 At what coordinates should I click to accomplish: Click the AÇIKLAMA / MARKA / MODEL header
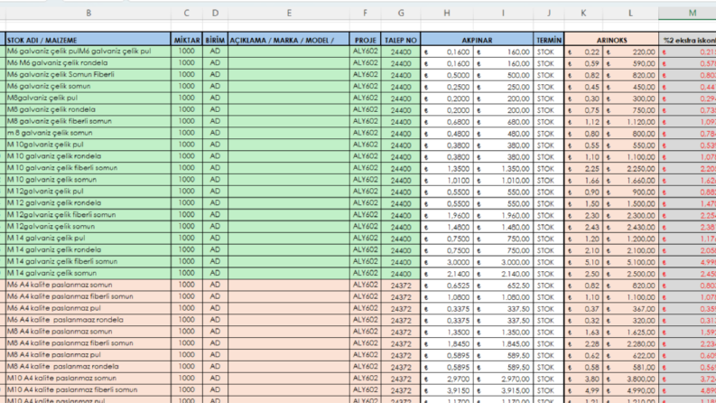289,40
